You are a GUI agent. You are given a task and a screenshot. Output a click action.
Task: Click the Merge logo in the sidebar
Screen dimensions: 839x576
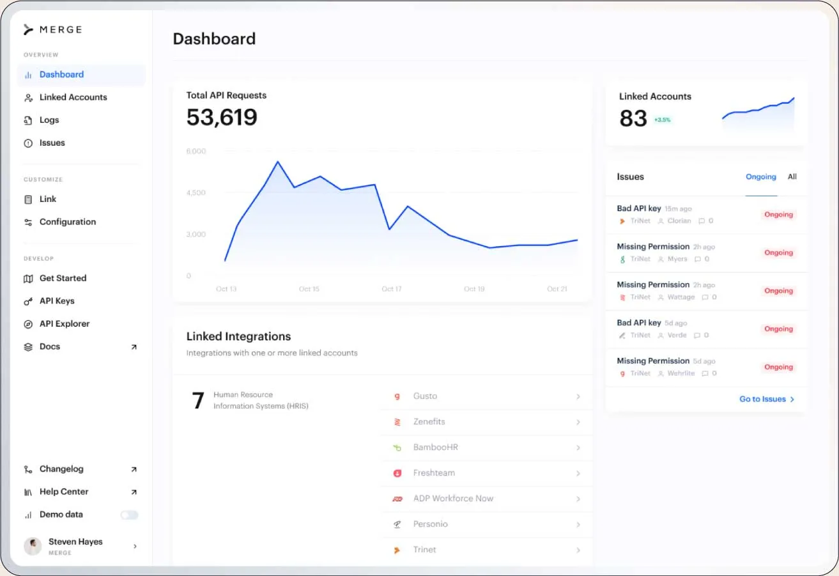(x=52, y=29)
